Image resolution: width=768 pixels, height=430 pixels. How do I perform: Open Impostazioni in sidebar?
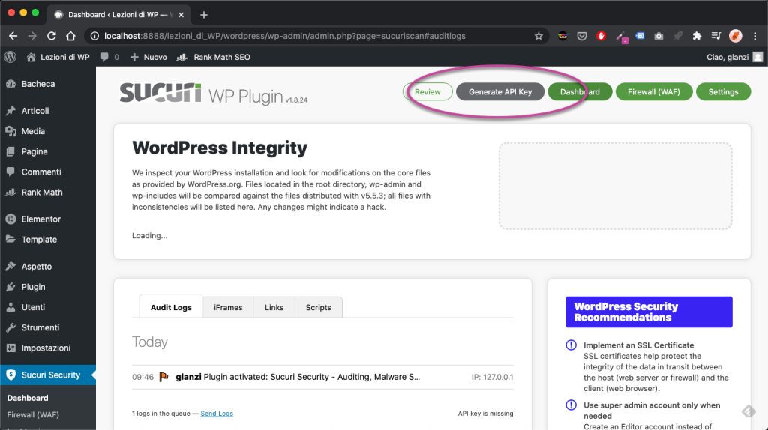(48, 348)
